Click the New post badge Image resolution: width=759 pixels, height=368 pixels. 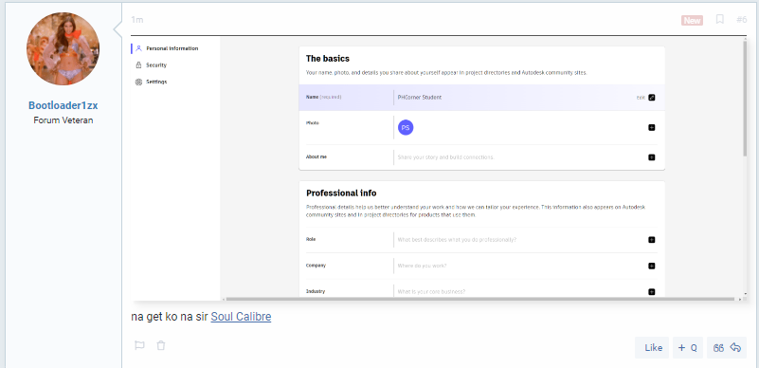[693, 20]
